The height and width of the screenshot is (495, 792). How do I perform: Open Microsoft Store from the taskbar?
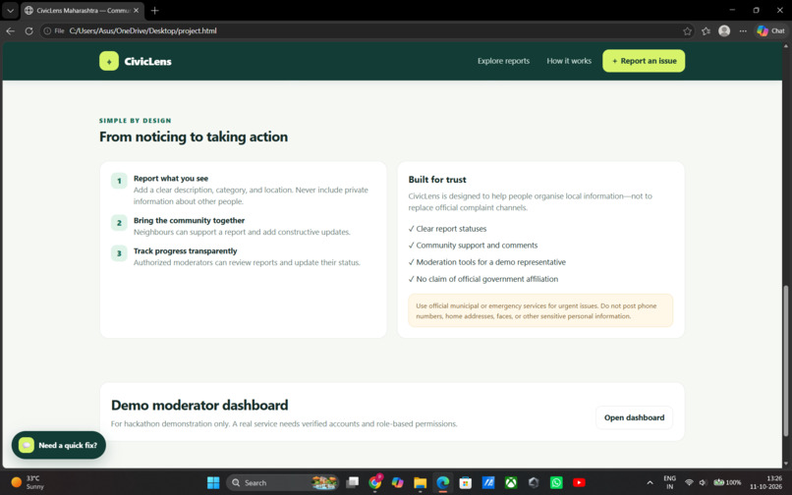[466, 483]
